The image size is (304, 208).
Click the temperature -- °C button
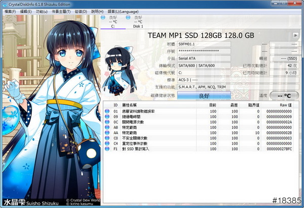pos(284,95)
